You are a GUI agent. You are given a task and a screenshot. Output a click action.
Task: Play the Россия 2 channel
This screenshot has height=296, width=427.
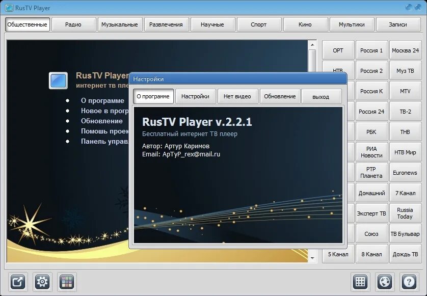pos(371,71)
